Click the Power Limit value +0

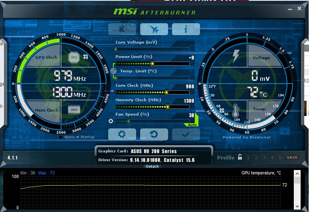pos(191,58)
